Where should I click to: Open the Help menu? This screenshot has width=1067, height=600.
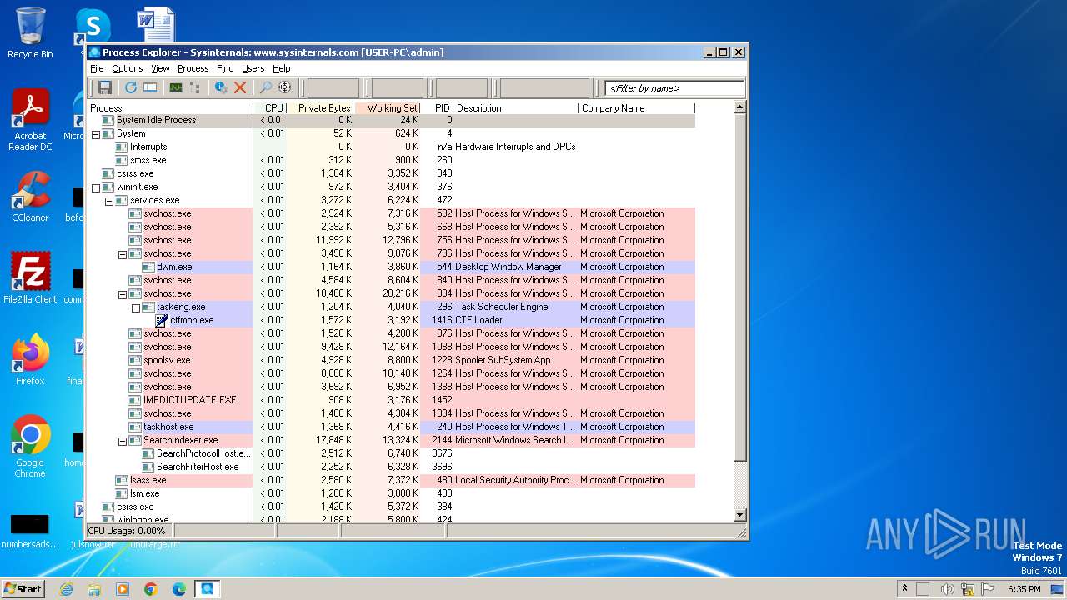[x=282, y=68]
